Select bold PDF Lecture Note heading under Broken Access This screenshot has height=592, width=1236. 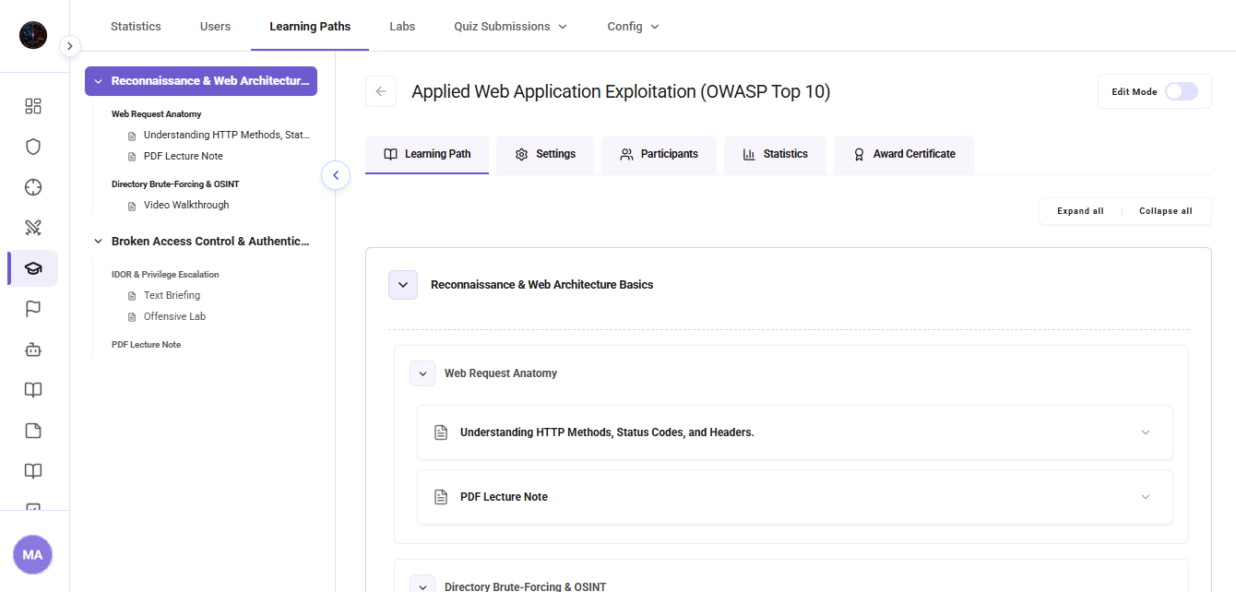point(146,345)
